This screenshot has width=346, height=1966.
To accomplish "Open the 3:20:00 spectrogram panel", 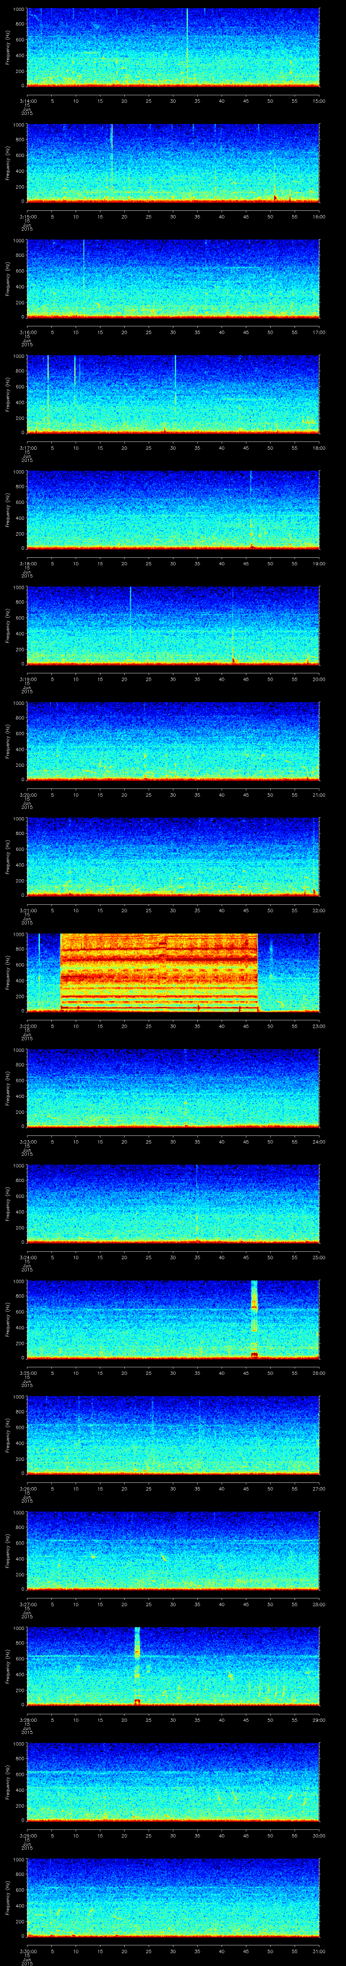I will (x=173, y=740).
